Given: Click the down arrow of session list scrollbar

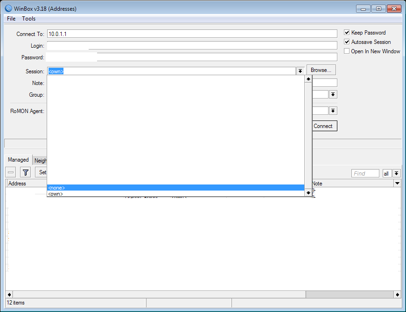Looking at the screenshot, I should 308,192.
